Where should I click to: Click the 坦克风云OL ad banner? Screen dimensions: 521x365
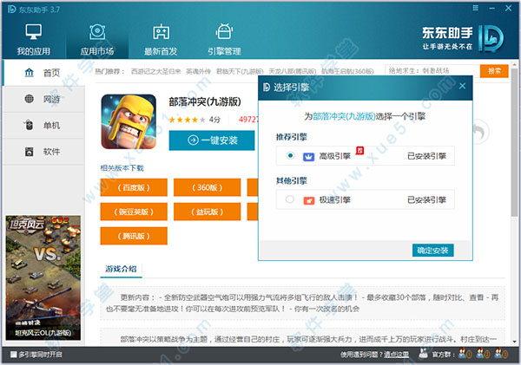coord(43,277)
